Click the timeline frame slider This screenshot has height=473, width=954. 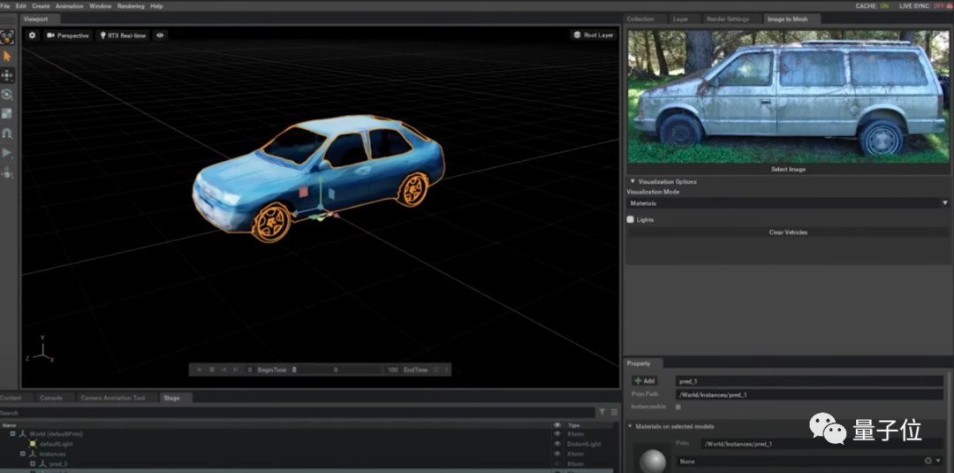(336, 370)
